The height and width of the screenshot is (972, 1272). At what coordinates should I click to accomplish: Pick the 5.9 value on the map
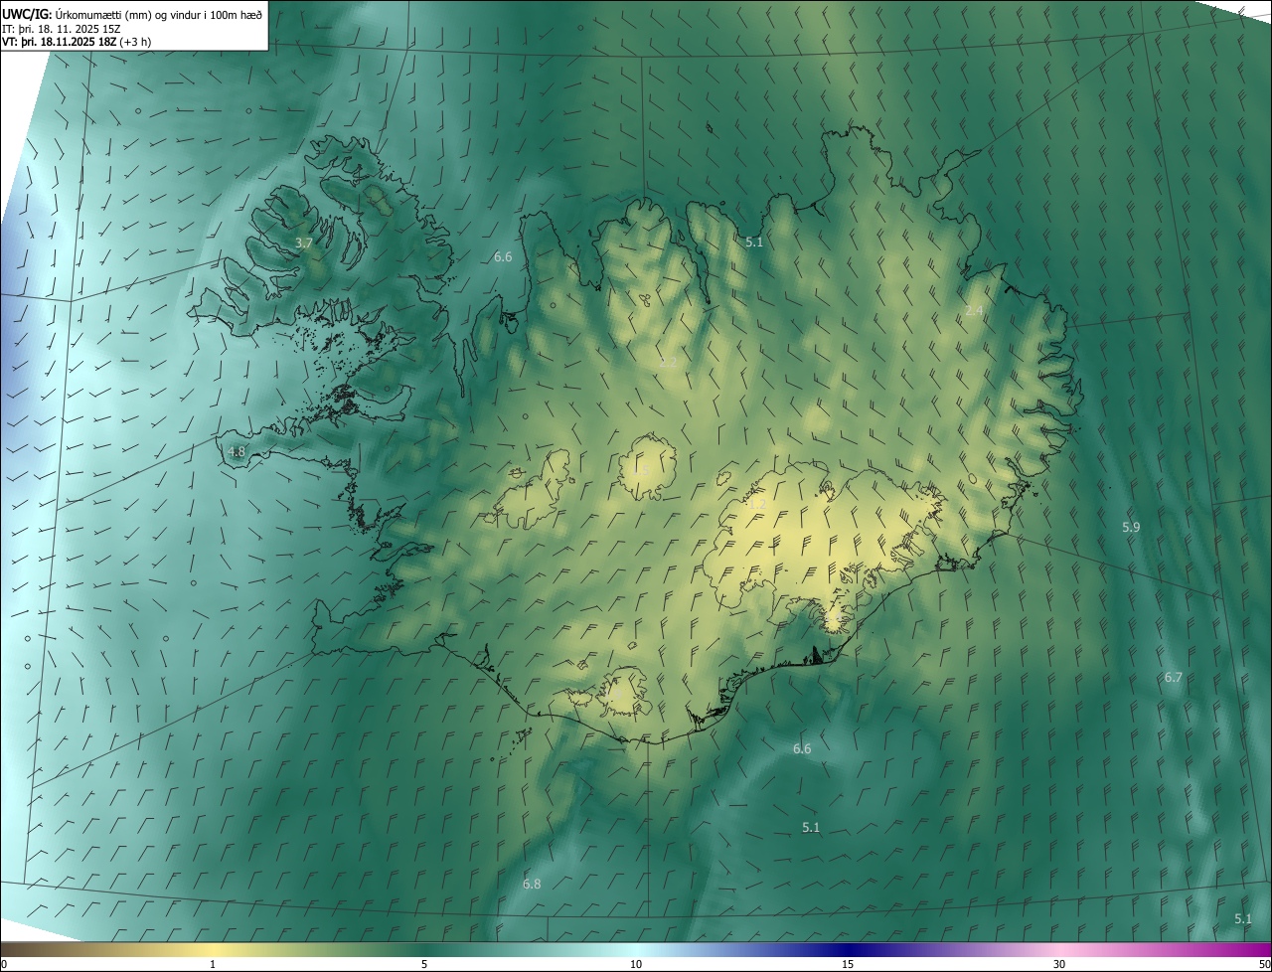pyautogui.click(x=1131, y=527)
